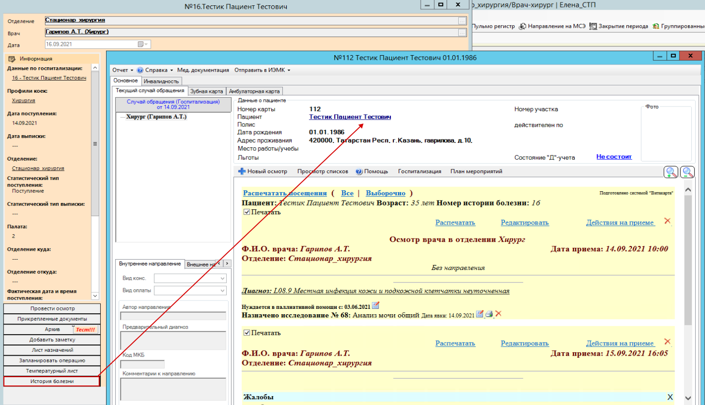Expand Отправить в ИЭМК dropdown

289,70
